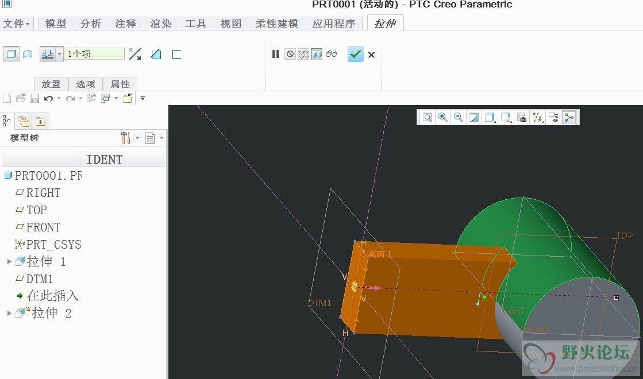Image resolution: width=643 pixels, height=379 pixels.
Task: Select PRT_CSYS coordinate system in tree
Action: (x=48, y=244)
